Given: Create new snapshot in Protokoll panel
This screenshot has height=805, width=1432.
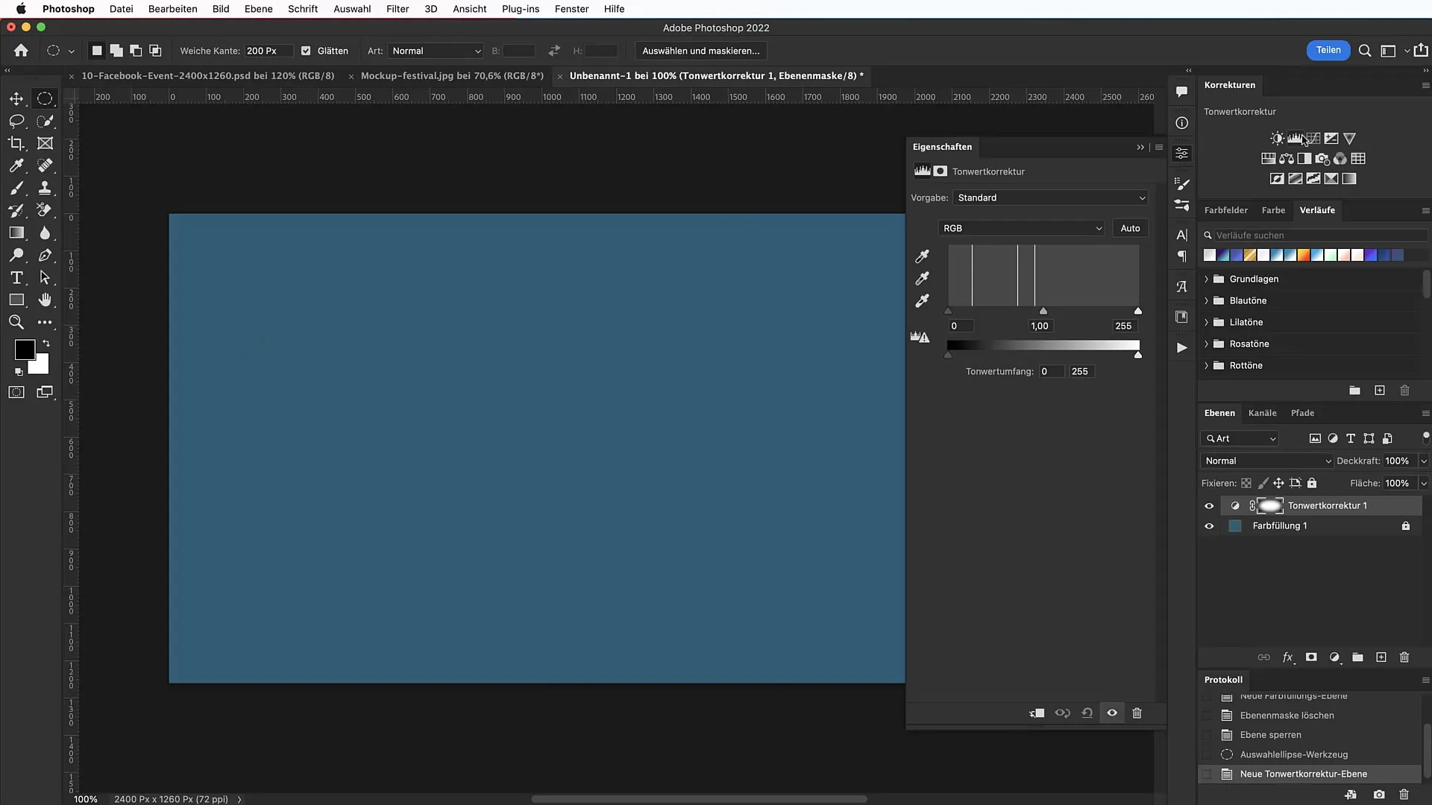Looking at the screenshot, I should coord(1379,795).
